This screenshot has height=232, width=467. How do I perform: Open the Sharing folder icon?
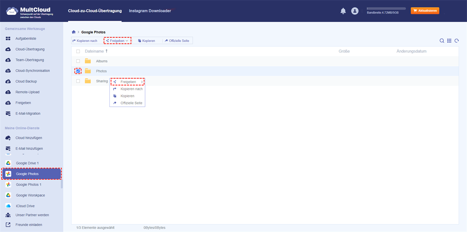coord(88,81)
